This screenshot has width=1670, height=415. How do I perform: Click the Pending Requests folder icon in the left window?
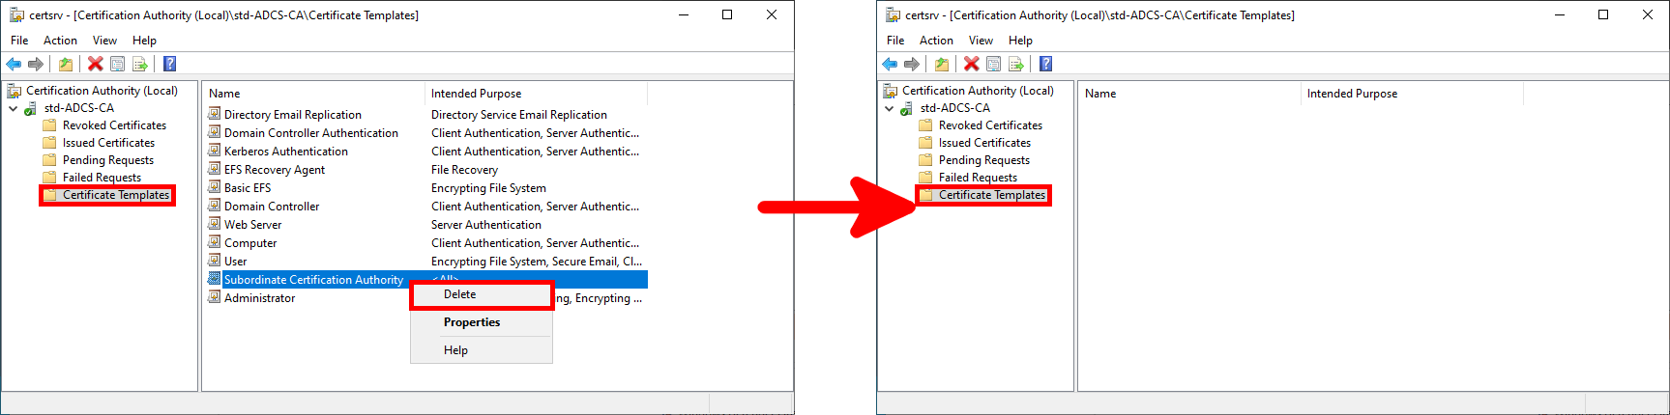point(49,160)
